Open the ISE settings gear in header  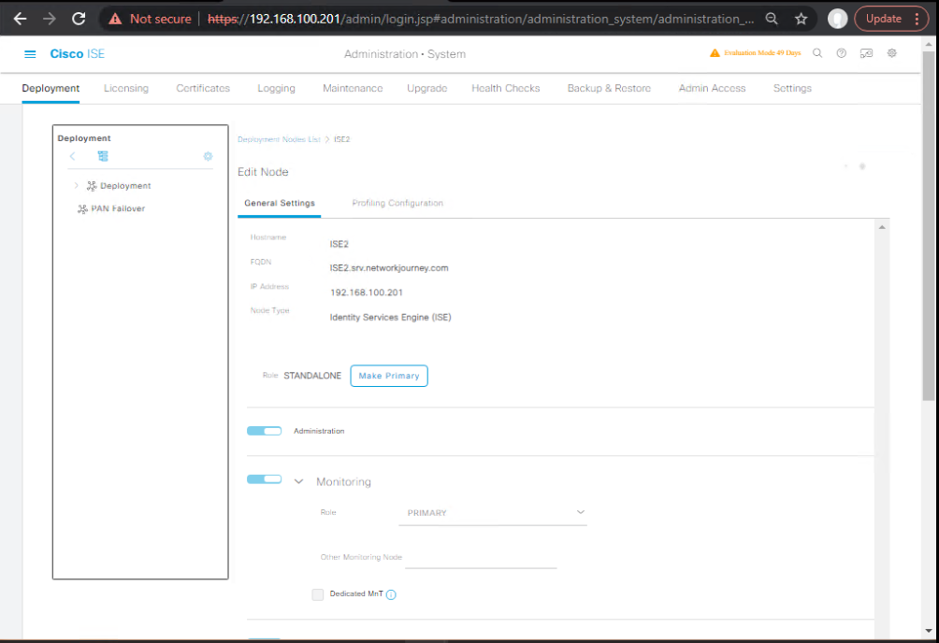(891, 53)
